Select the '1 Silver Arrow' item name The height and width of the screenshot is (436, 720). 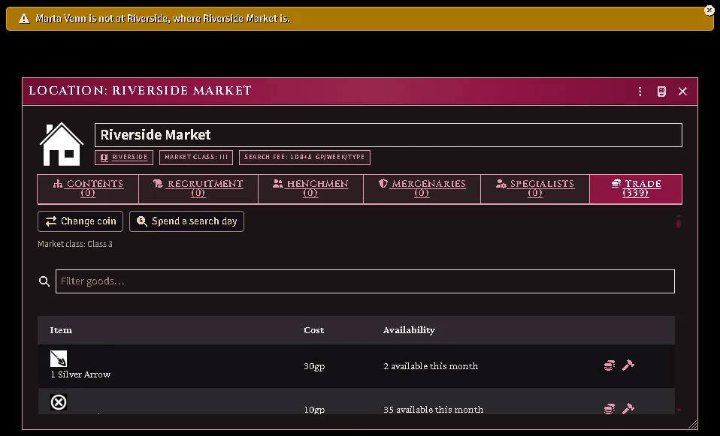[x=81, y=374]
